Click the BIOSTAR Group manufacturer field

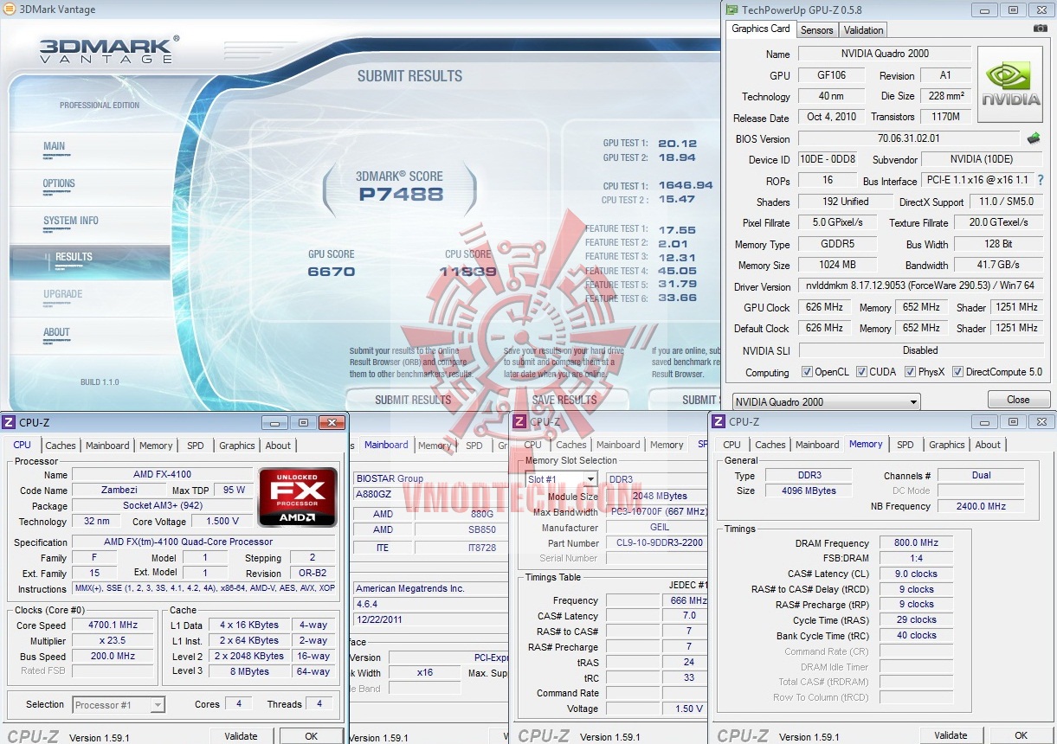tap(431, 478)
